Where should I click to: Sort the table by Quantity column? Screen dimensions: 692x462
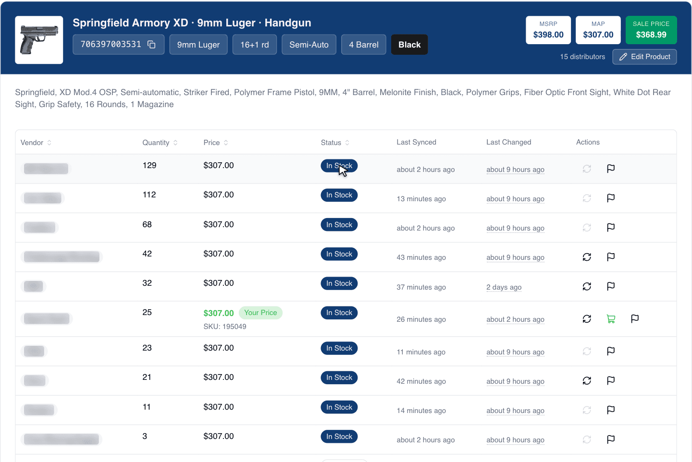(x=160, y=143)
